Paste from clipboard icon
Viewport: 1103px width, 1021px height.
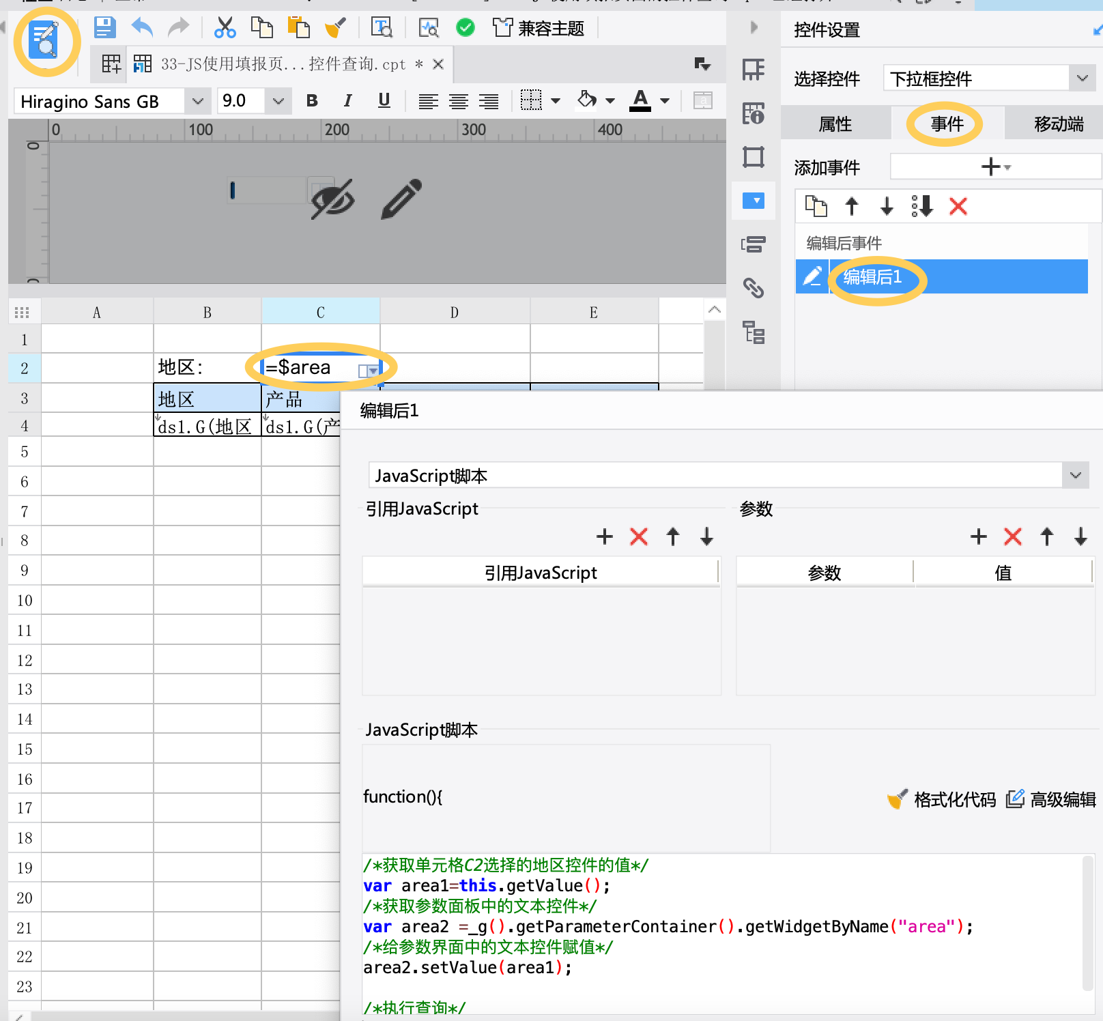(x=298, y=27)
